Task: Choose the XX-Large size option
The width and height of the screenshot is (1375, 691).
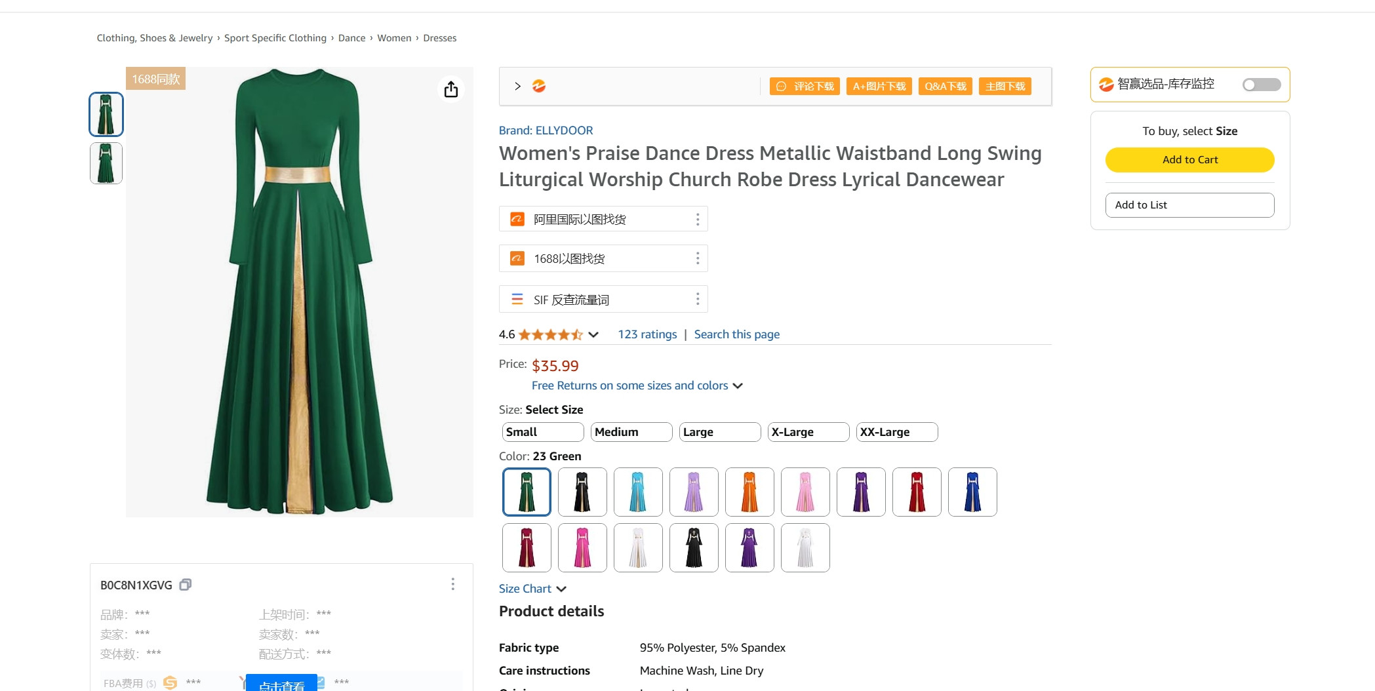Action: tap(896, 432)
